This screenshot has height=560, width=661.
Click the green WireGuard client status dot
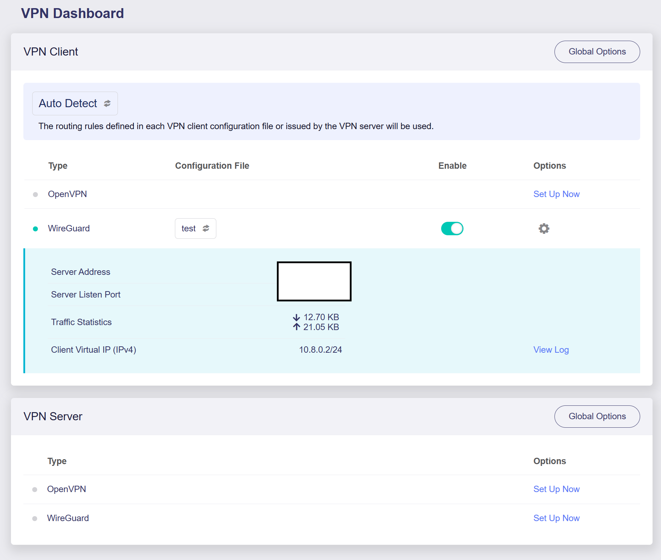(x=35, y=229)
